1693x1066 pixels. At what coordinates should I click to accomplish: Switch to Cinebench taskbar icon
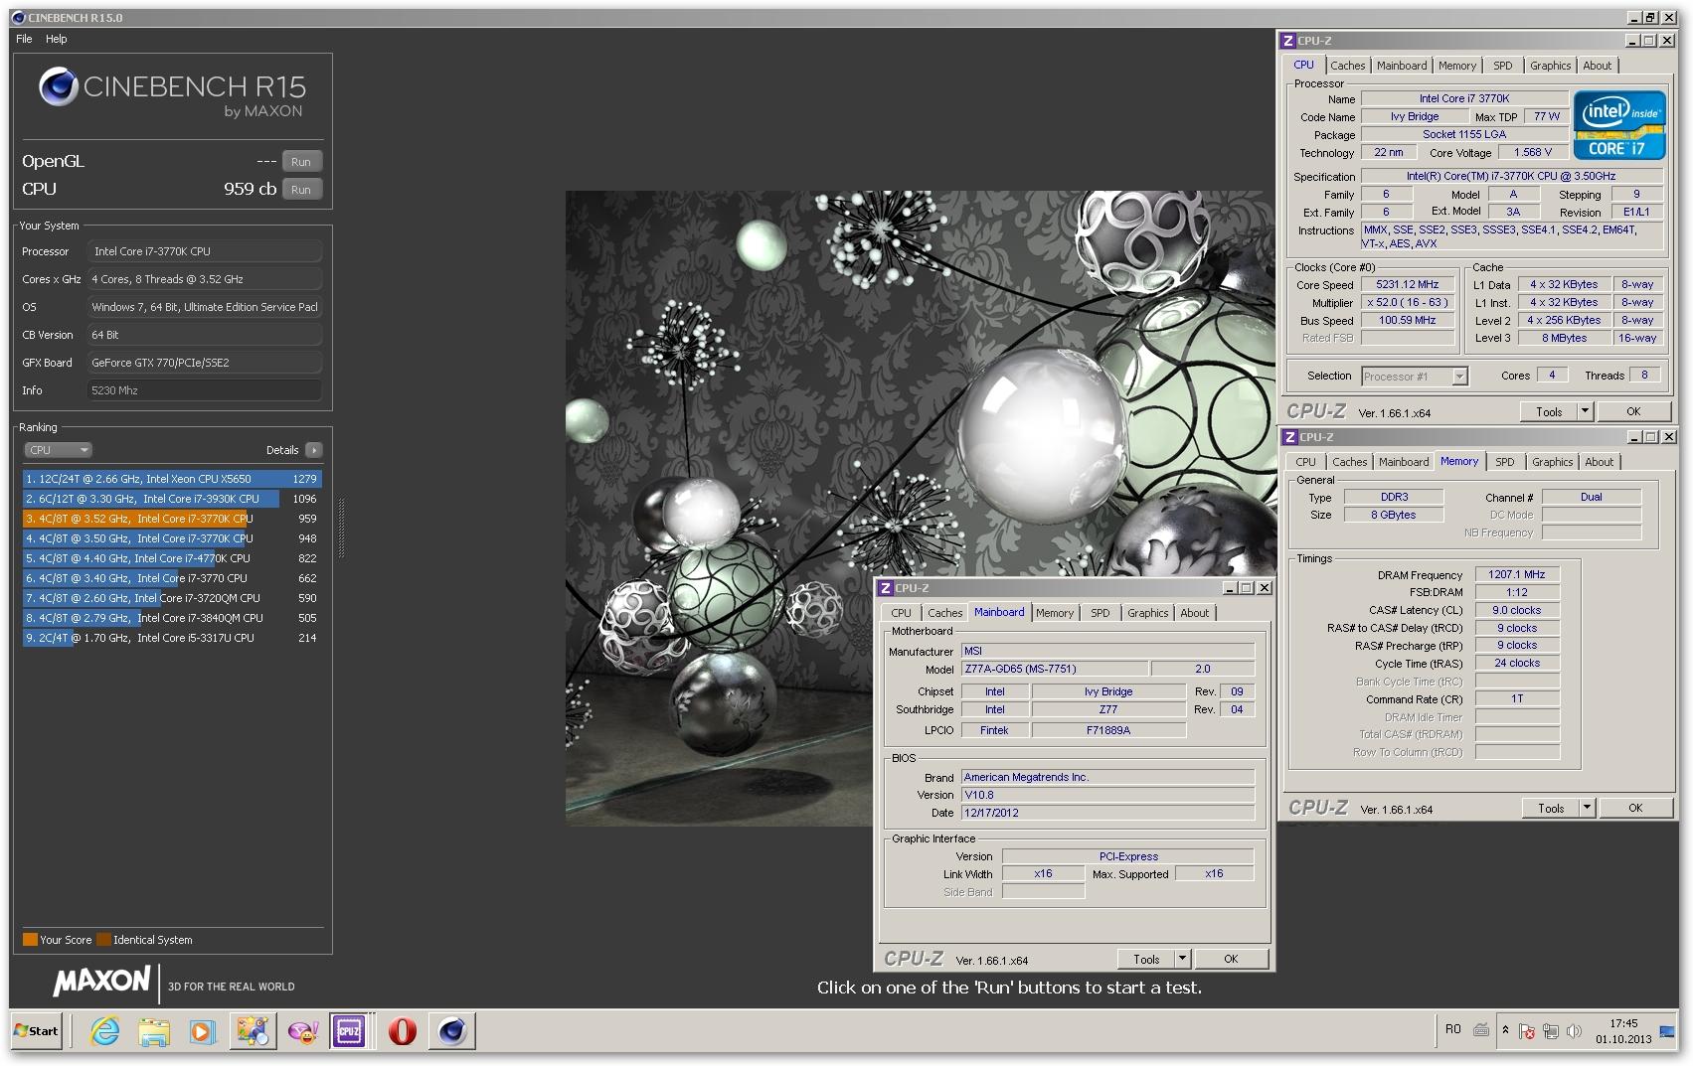(x=452, y=1031)
